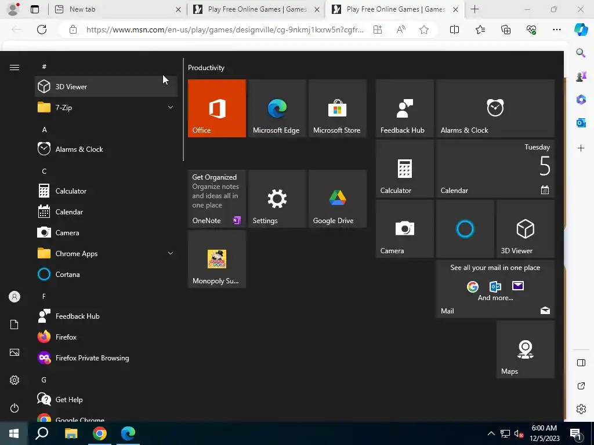Switch to Google Chrome on the taskbar
Image resolution: width=594 pixels, height=445 pixels.
(100, 433)
